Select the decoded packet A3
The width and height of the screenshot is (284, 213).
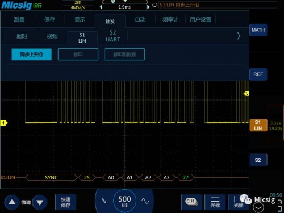[166, 177]
